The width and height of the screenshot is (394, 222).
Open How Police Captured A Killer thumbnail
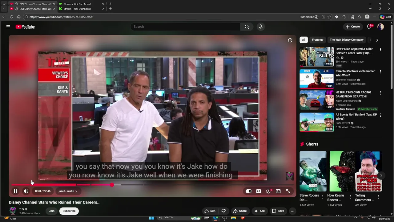point(317,57)
